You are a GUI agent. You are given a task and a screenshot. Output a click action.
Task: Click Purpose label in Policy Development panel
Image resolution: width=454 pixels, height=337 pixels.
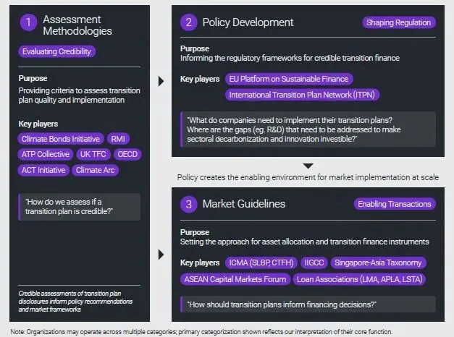click(x=195, y=48)
